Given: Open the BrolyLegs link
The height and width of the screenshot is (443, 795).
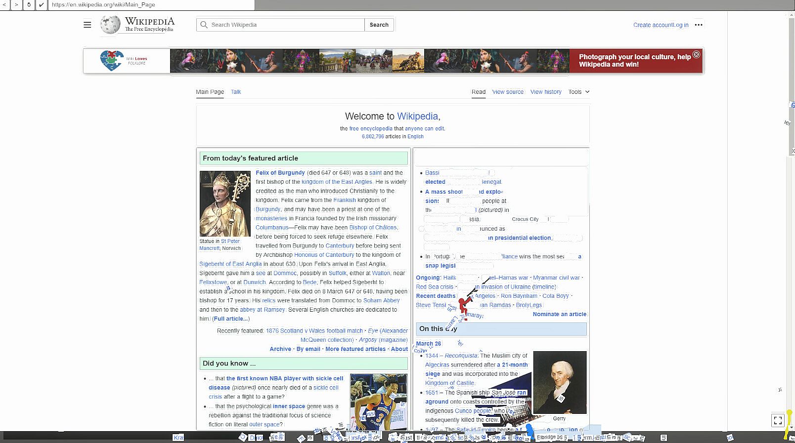Looking at the screenshot, I should (x=529, y=305).
